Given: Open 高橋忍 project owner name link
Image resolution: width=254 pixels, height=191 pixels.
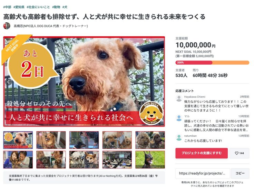Looking at the screenshot, I should pyautogui.click(x=51, y=26).
